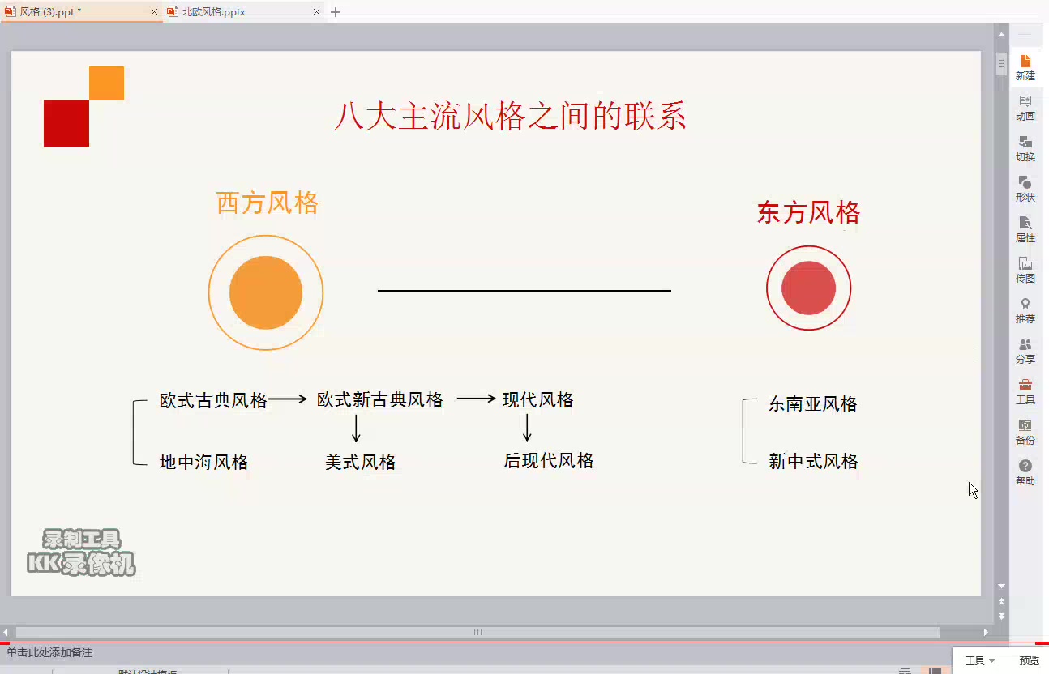Open the 传图 image upload icon
Image resolution: width=1049 pixels, height=674 pixels.
(x=1025, y=270)
